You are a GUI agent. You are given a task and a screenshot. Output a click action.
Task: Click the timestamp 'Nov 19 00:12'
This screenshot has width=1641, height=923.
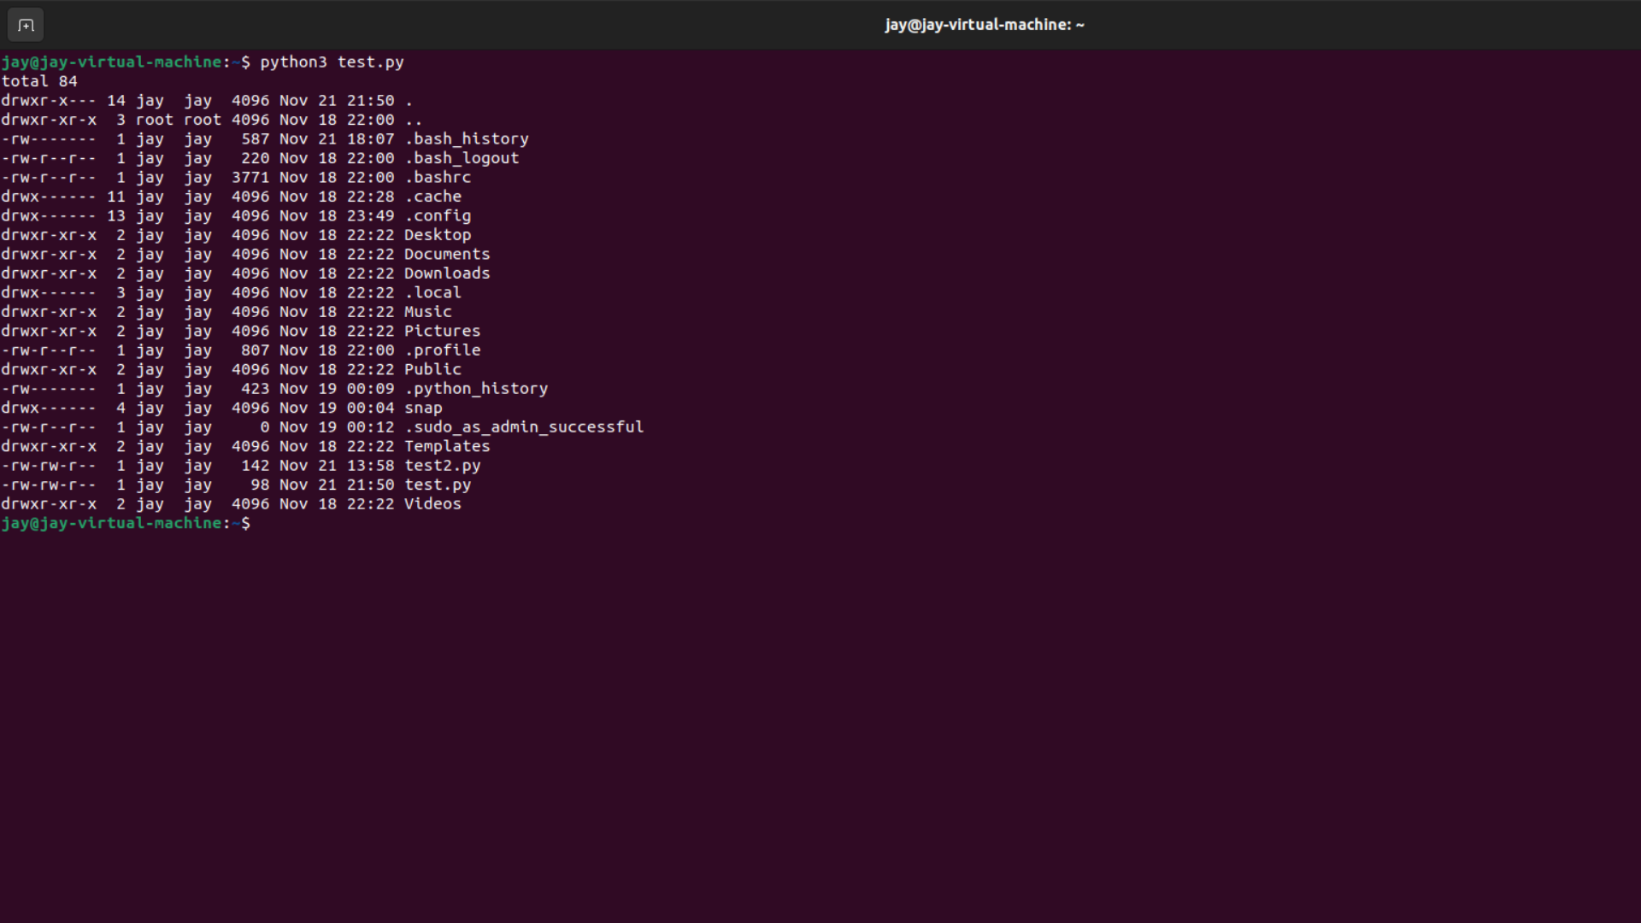(337, 427)
